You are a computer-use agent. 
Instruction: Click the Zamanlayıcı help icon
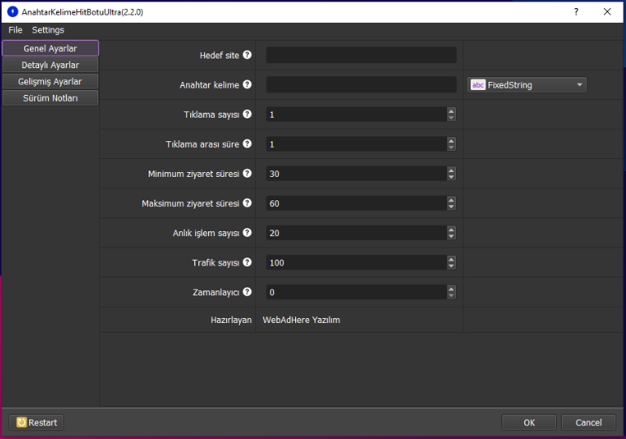[247, 292]
